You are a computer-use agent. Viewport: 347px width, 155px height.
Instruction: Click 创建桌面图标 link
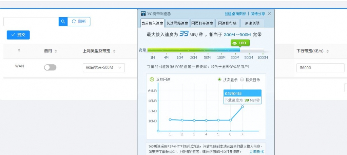coord(235,14)
